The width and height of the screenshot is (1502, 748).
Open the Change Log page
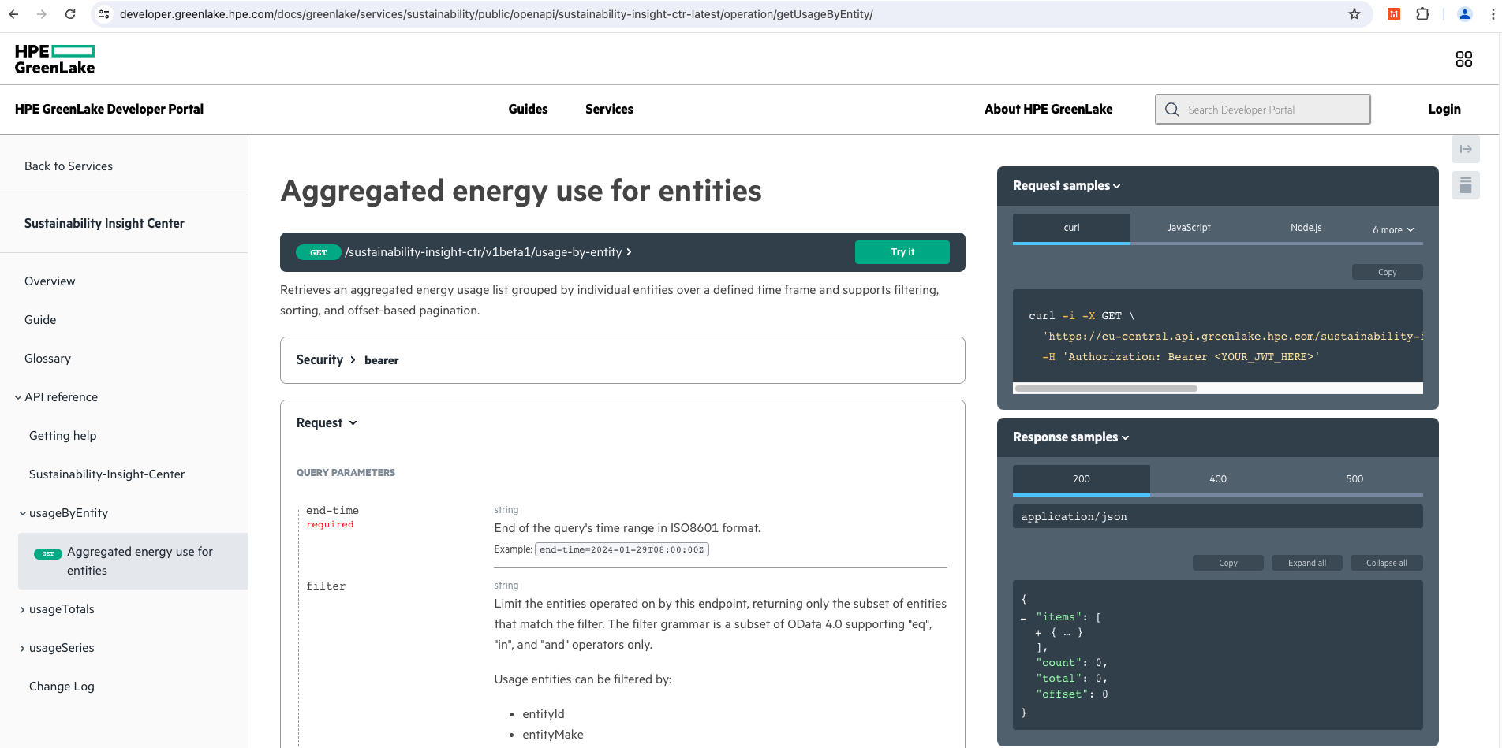point(62,687)
